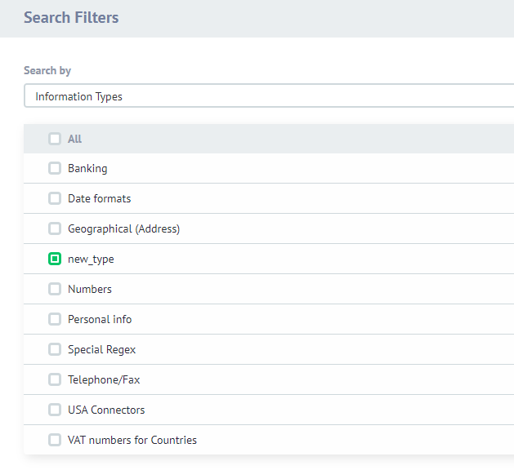Viewport: 514px width, 470px height.
Task: Toggle the Numbers checkbox
Action: [55, 289]
